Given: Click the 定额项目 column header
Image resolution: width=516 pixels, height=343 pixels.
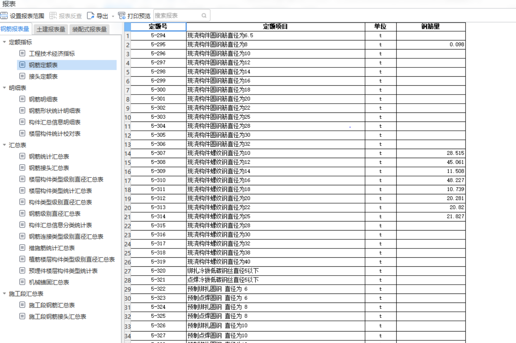Looking at the screenshot, I should (276, 27).
